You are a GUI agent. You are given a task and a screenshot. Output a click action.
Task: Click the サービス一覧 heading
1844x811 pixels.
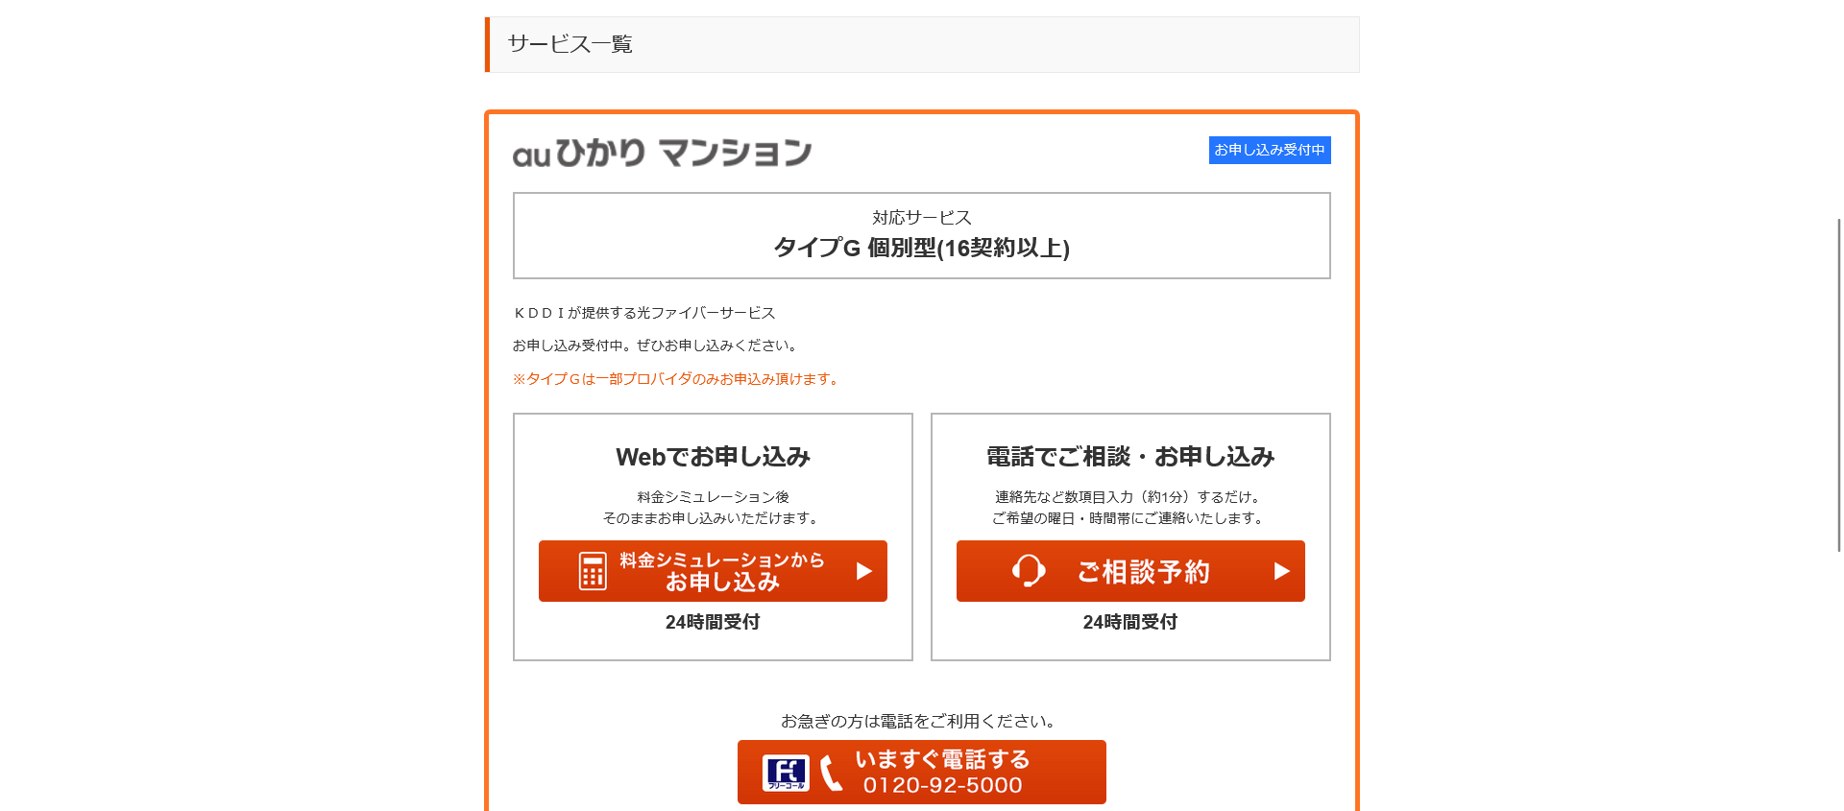tap(570, 44)
